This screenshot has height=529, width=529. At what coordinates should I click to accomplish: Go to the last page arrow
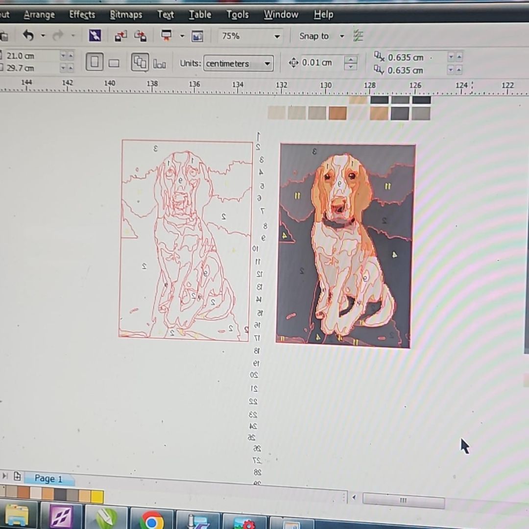point(5,476)
